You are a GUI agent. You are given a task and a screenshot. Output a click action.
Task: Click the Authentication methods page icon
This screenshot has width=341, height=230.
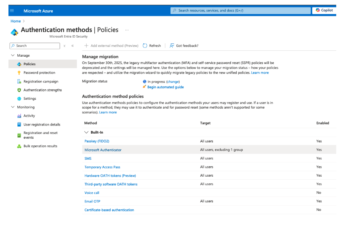click(x=14, y=32)
